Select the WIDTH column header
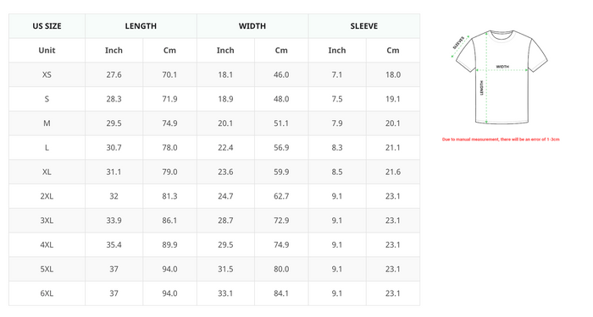 click(x=252, y=26)
